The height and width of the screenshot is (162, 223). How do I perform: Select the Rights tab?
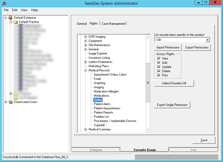(x=94, y=23)
